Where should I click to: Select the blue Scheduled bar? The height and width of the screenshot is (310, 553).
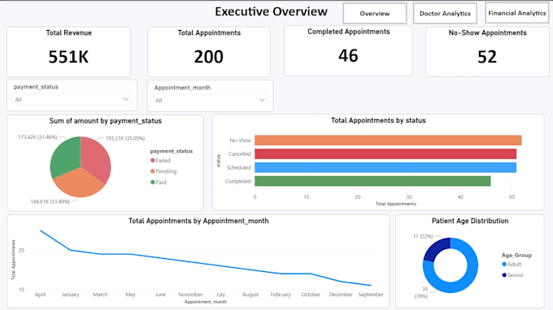pyautogui.click(x=385, y=167)
